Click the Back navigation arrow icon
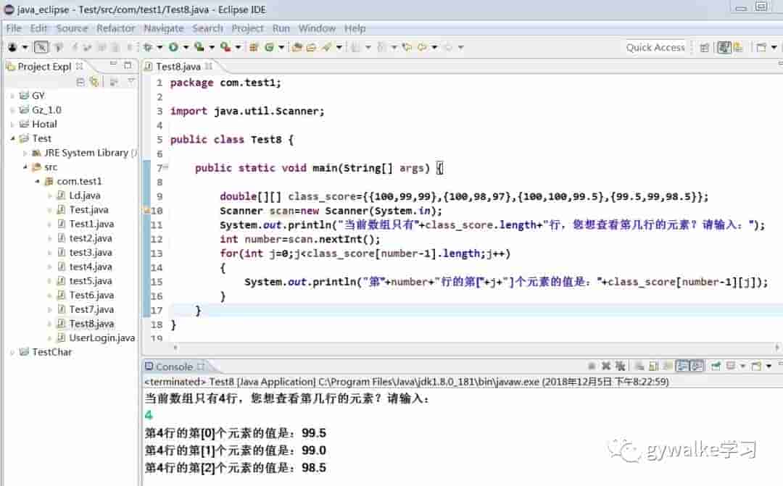Screen dimensions: 783x486 click(423, 47)
